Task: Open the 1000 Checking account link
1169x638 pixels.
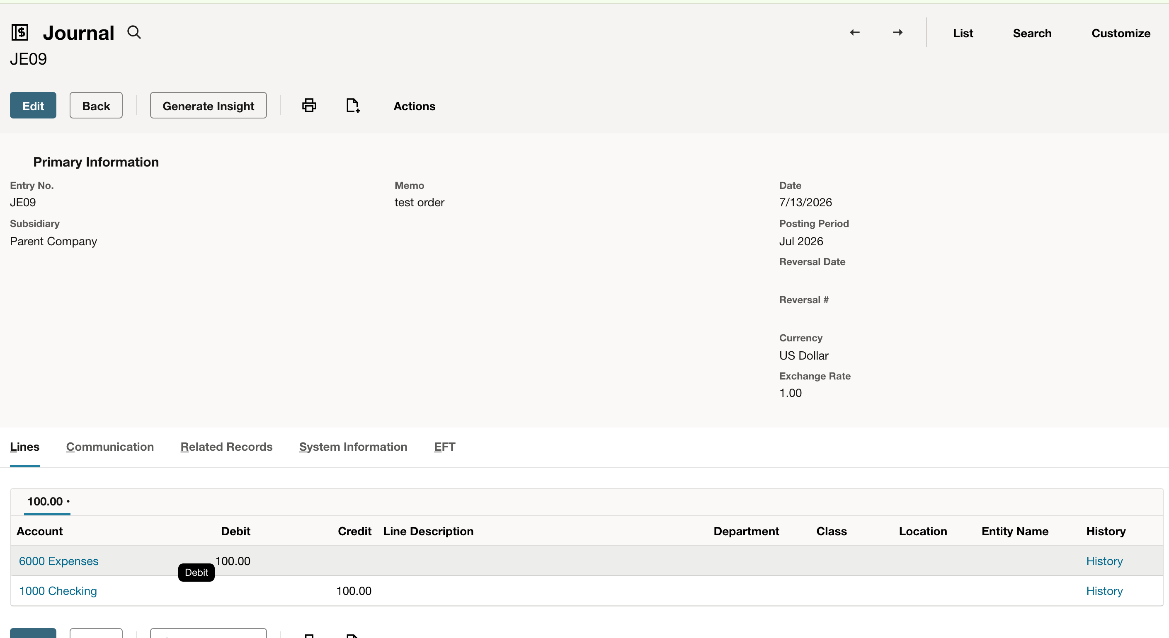Action: 58,591
